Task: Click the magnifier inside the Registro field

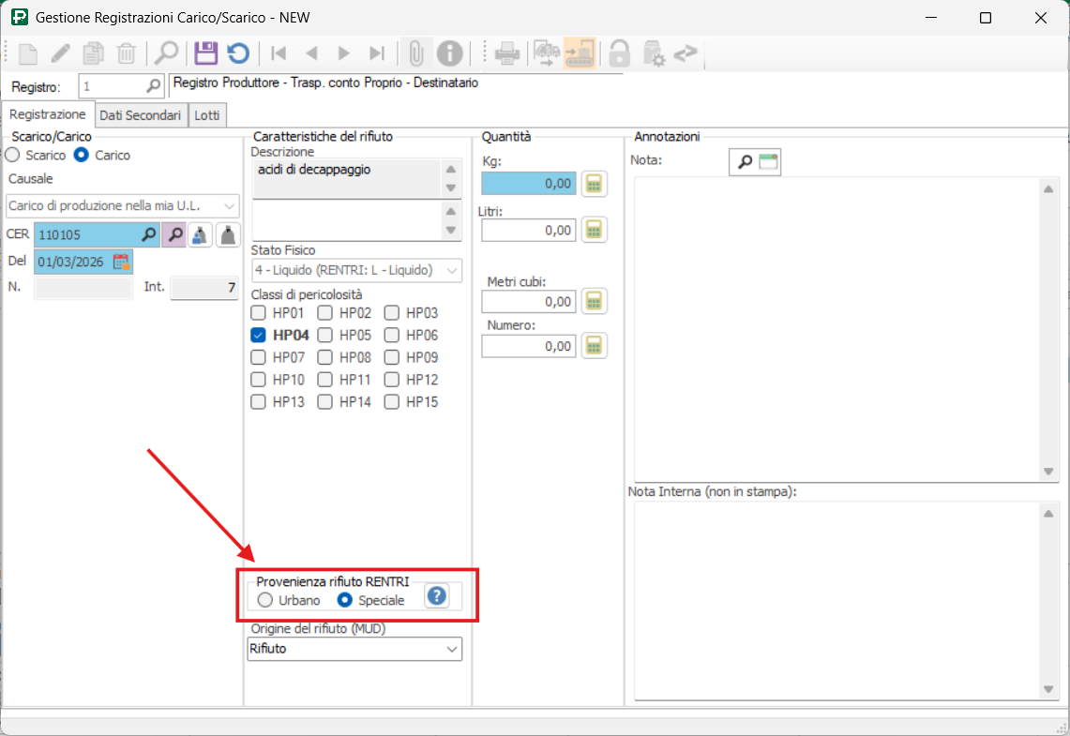Action: point(154,86)
